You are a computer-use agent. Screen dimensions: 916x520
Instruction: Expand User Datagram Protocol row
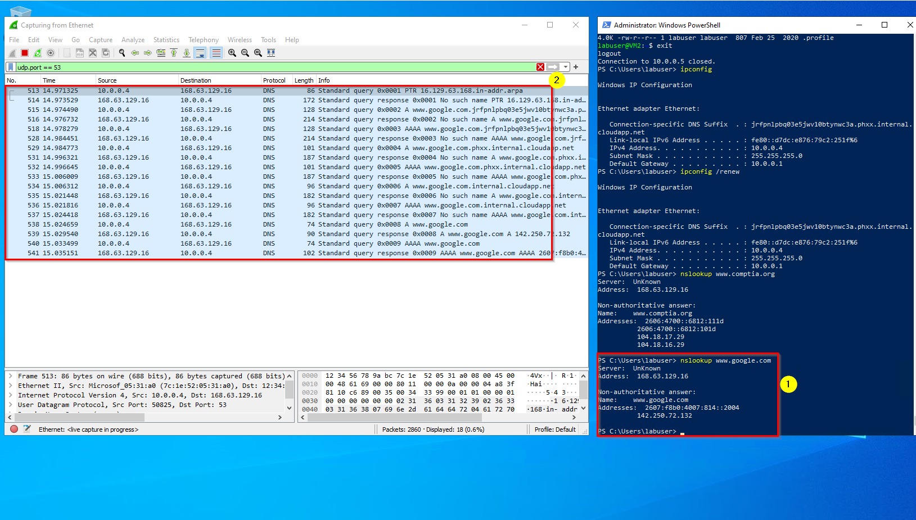(11, 405)
